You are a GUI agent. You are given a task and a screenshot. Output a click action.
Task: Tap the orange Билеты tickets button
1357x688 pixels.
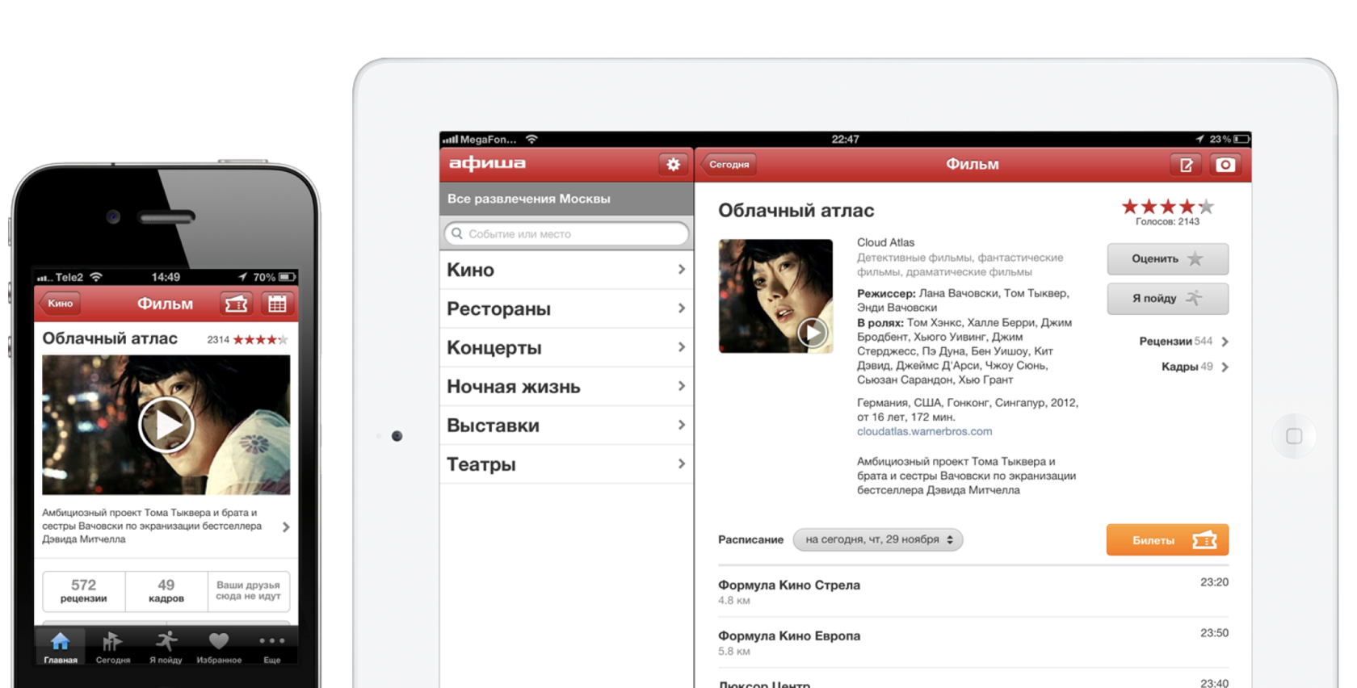1167,540
